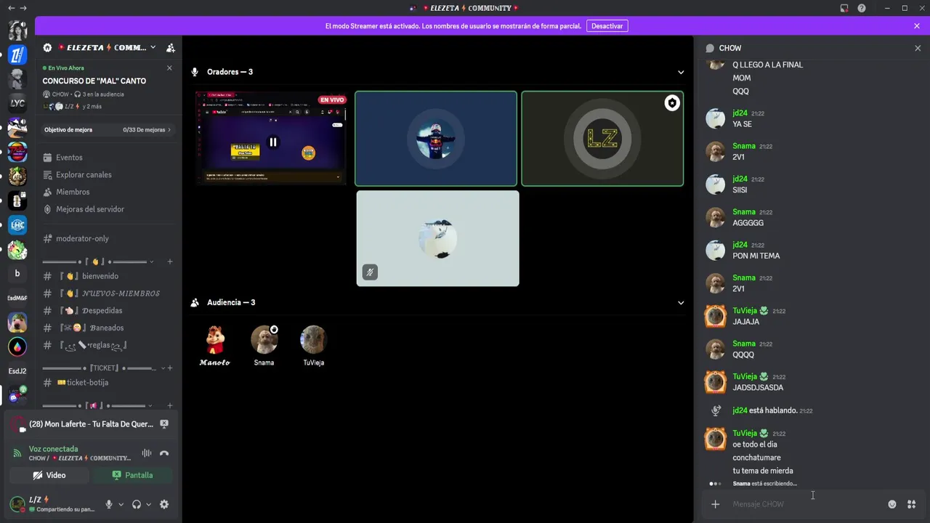
Task: Open the attachment plus button
Action: pos(716,504)
